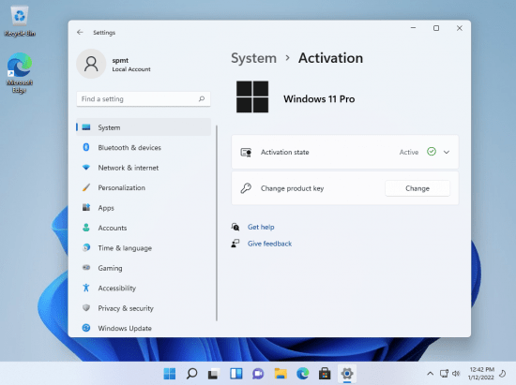
Task: Click the activation certificate icon
Action: tap(246, 153)
